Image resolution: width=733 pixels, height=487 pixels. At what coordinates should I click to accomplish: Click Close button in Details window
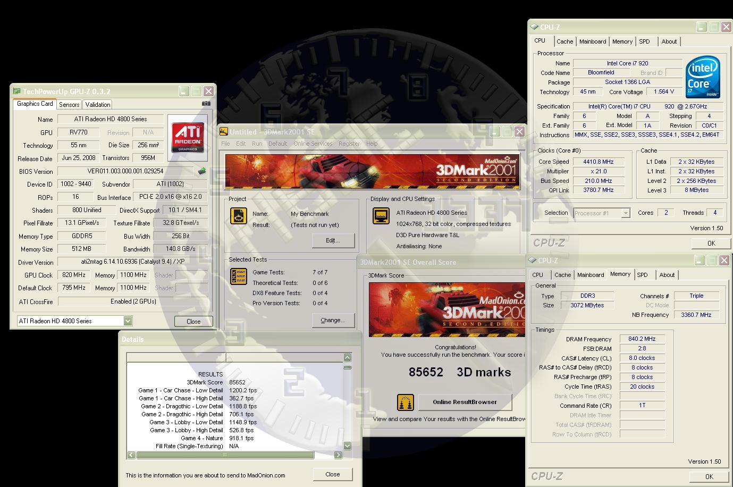(332, 474)
